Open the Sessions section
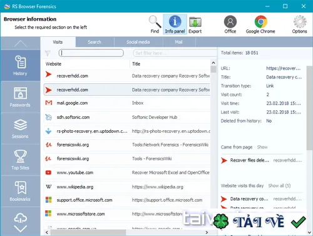Screen dimensions: 313x236 point(20,128)
